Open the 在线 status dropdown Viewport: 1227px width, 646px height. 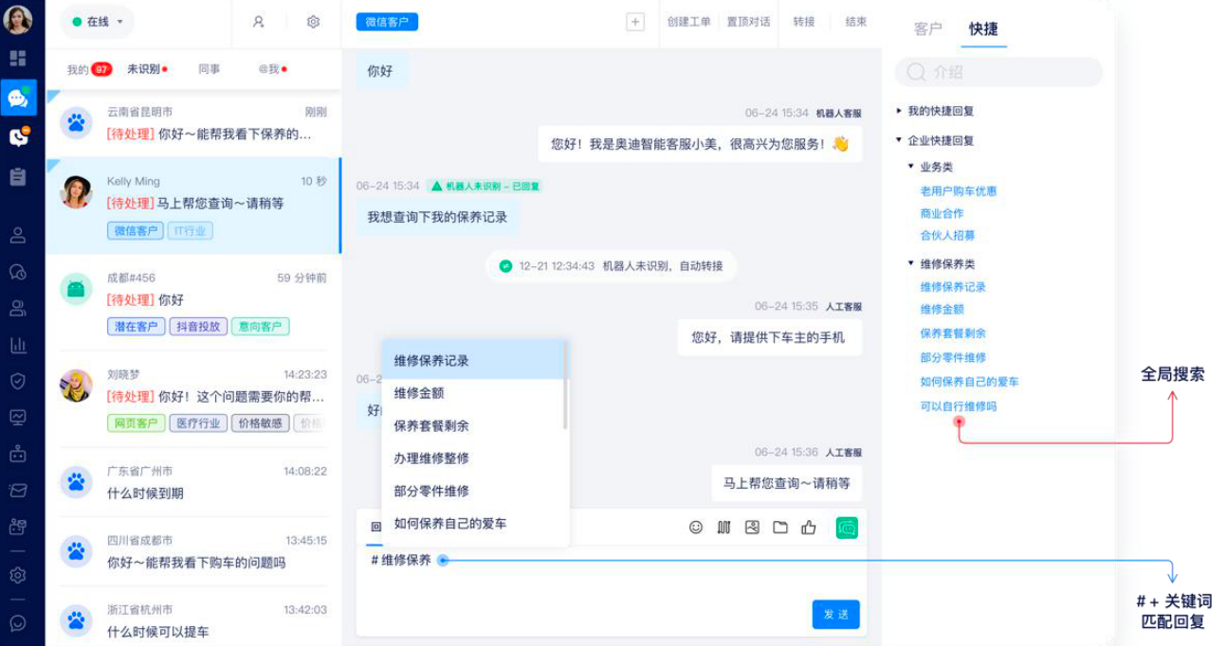(x=98, y=22)
